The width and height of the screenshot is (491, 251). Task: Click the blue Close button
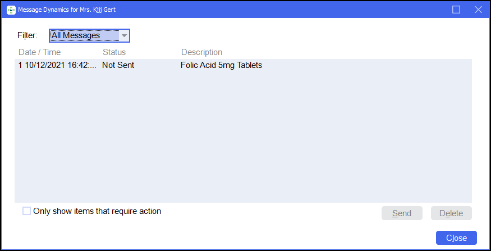coord(456,238)
